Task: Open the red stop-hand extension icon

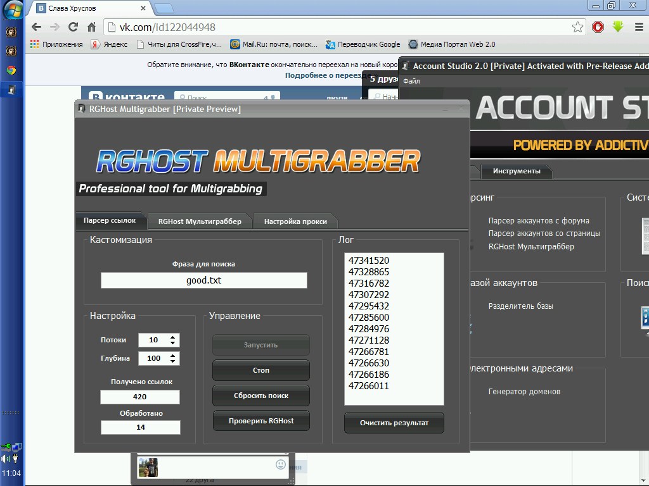Action: click(598, 27)
